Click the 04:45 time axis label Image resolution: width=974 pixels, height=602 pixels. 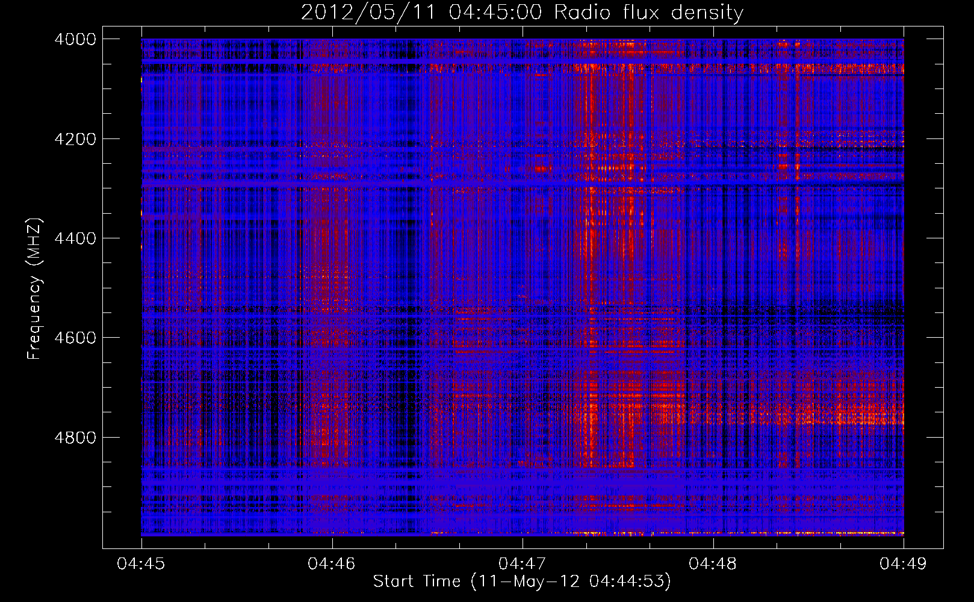[x=141, y=564]
